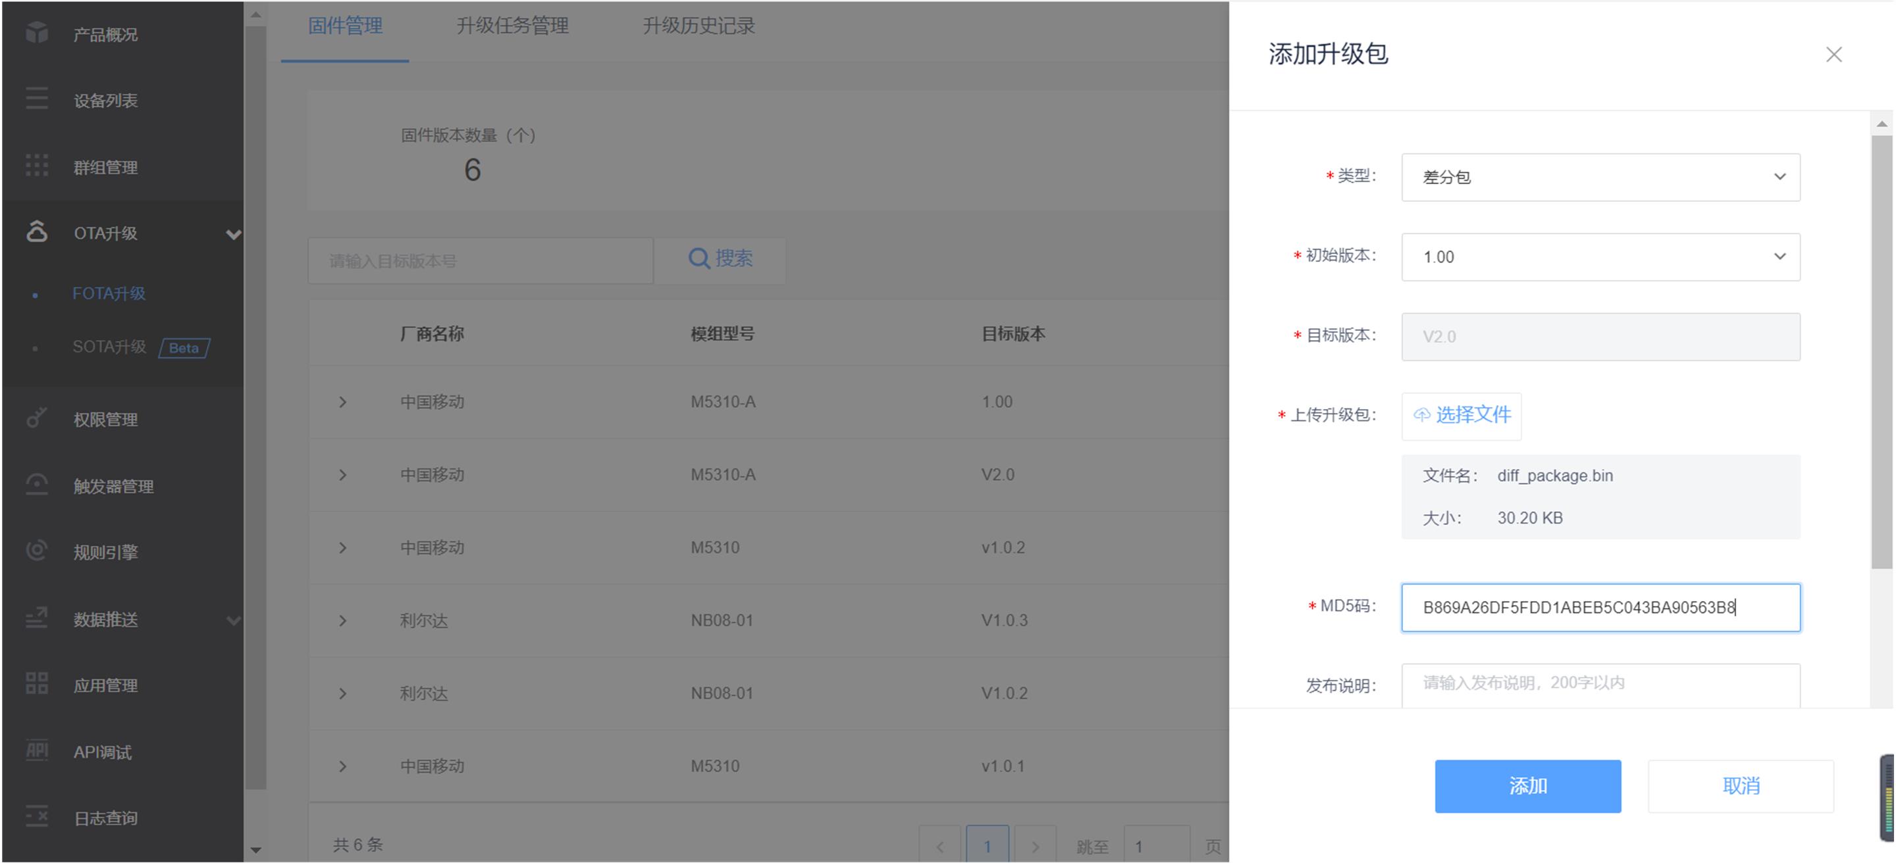Click the disabled 目标版本 V2.0 field
Image resolution: width=1896 pixels, height=863 pixels.
(x=1601, y=337)
